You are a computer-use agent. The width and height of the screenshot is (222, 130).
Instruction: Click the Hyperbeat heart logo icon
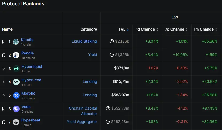pos(16,122)
